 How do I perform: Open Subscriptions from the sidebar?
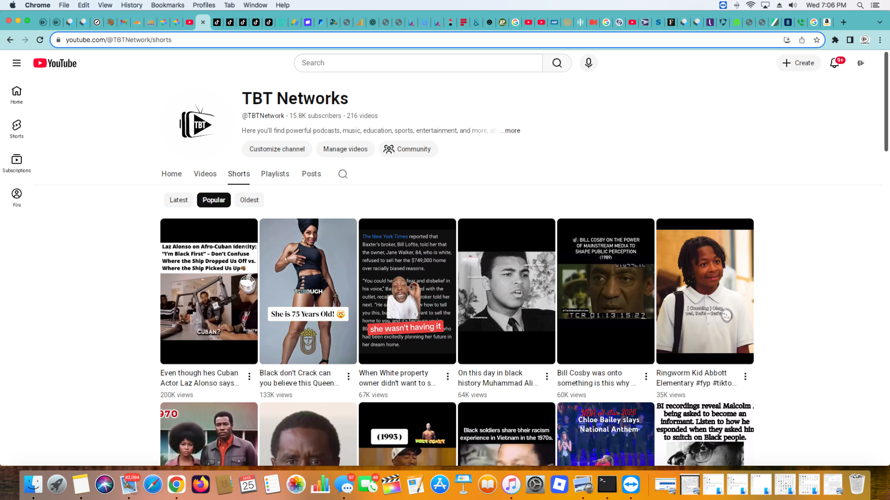click(x=16, y=163)
